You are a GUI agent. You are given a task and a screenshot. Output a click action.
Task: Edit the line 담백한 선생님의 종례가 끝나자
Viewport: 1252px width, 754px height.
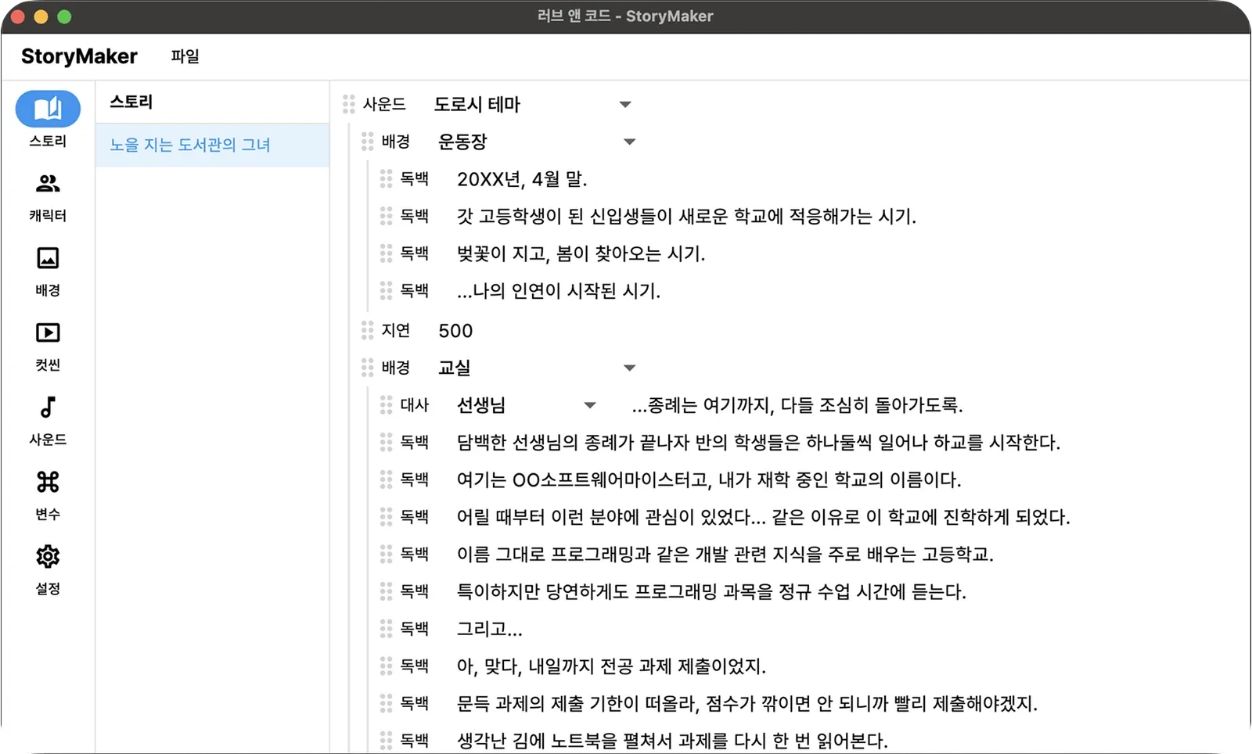tap(758, 443)
